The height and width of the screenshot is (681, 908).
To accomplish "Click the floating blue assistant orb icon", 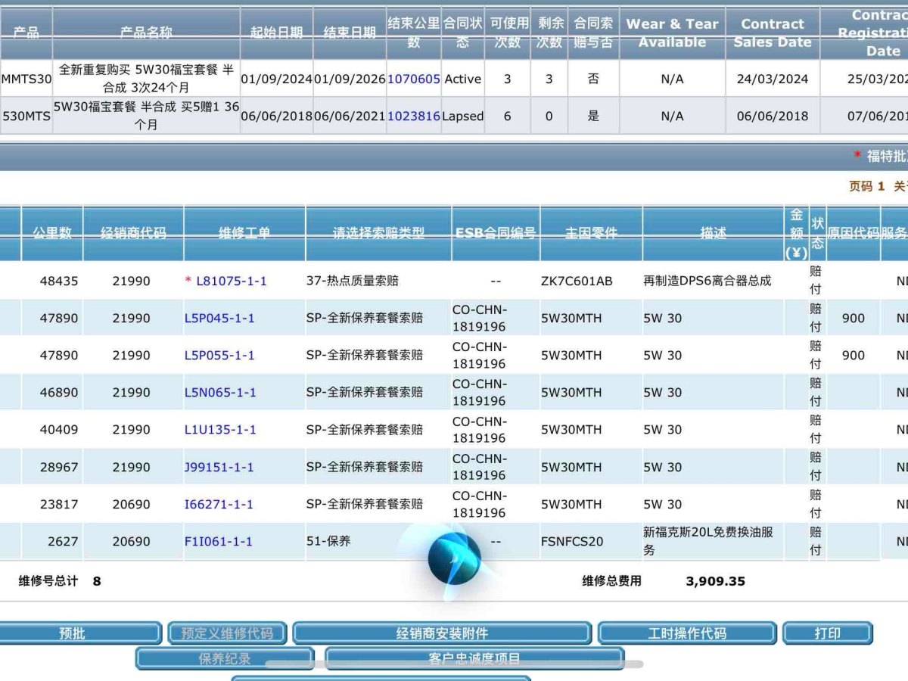I will [454, 558].
